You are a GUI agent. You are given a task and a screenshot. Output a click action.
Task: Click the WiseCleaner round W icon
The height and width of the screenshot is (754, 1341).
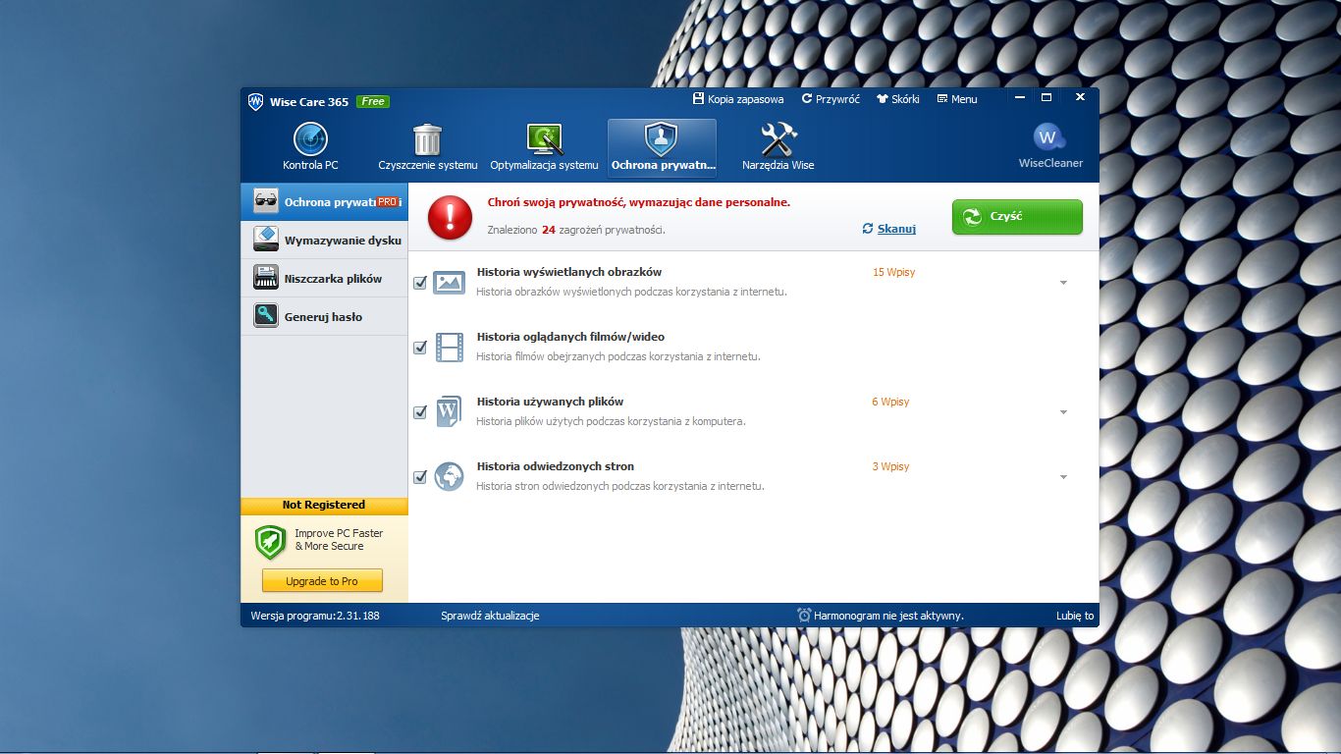(x=1049, y=137)
